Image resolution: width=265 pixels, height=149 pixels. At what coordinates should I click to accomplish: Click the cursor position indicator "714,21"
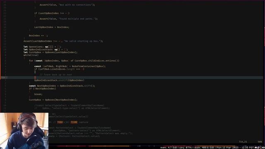243,142
